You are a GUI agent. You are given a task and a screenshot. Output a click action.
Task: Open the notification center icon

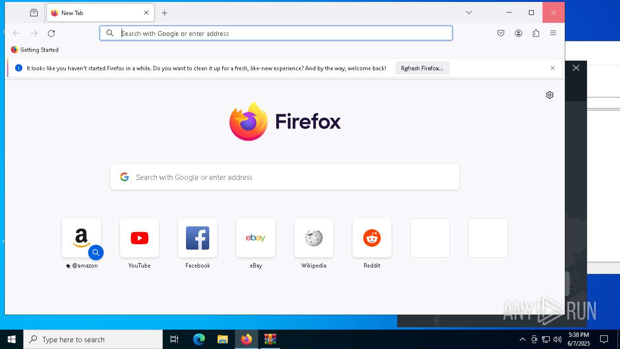coord(604,339)
